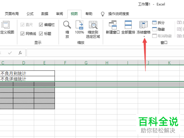Select column C header
The image size is (184, 138).
[6, 63]
